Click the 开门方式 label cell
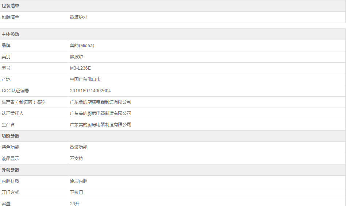The width and height of the screenshot is (346, 206). [x=34, y=193]
